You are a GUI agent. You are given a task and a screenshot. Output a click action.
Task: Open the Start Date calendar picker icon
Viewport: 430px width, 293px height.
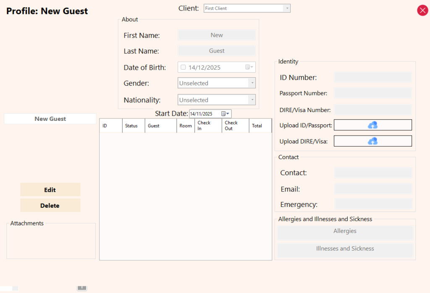(225, 114)
